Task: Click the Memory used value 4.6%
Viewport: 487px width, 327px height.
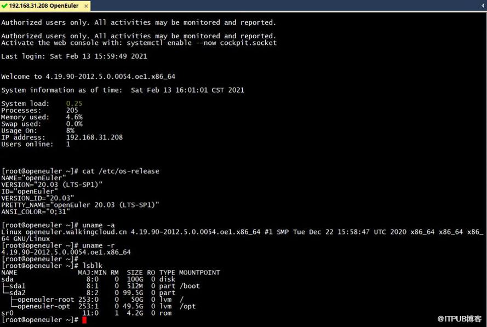Action: (x=75, y=117)
